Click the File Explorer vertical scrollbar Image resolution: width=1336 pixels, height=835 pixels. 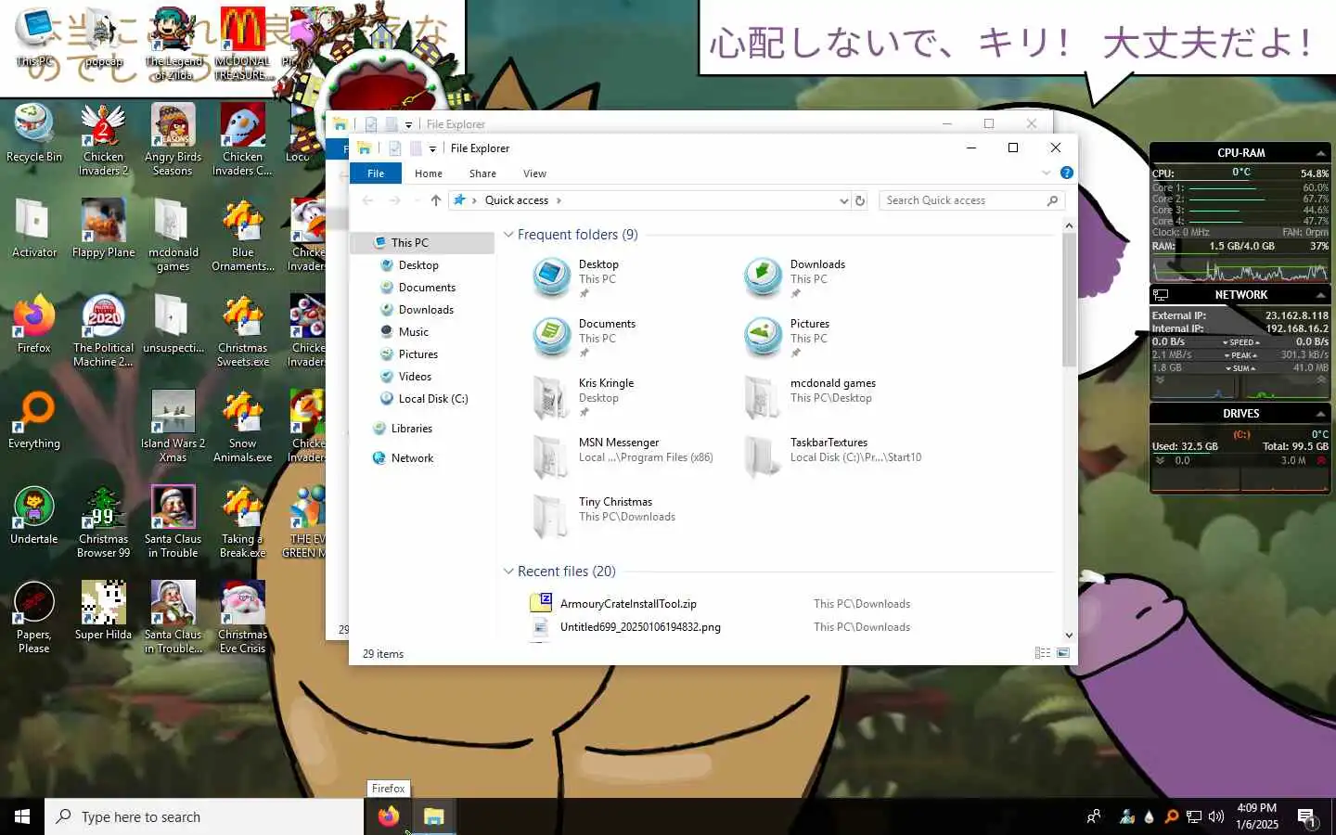tap(1069, 299)
